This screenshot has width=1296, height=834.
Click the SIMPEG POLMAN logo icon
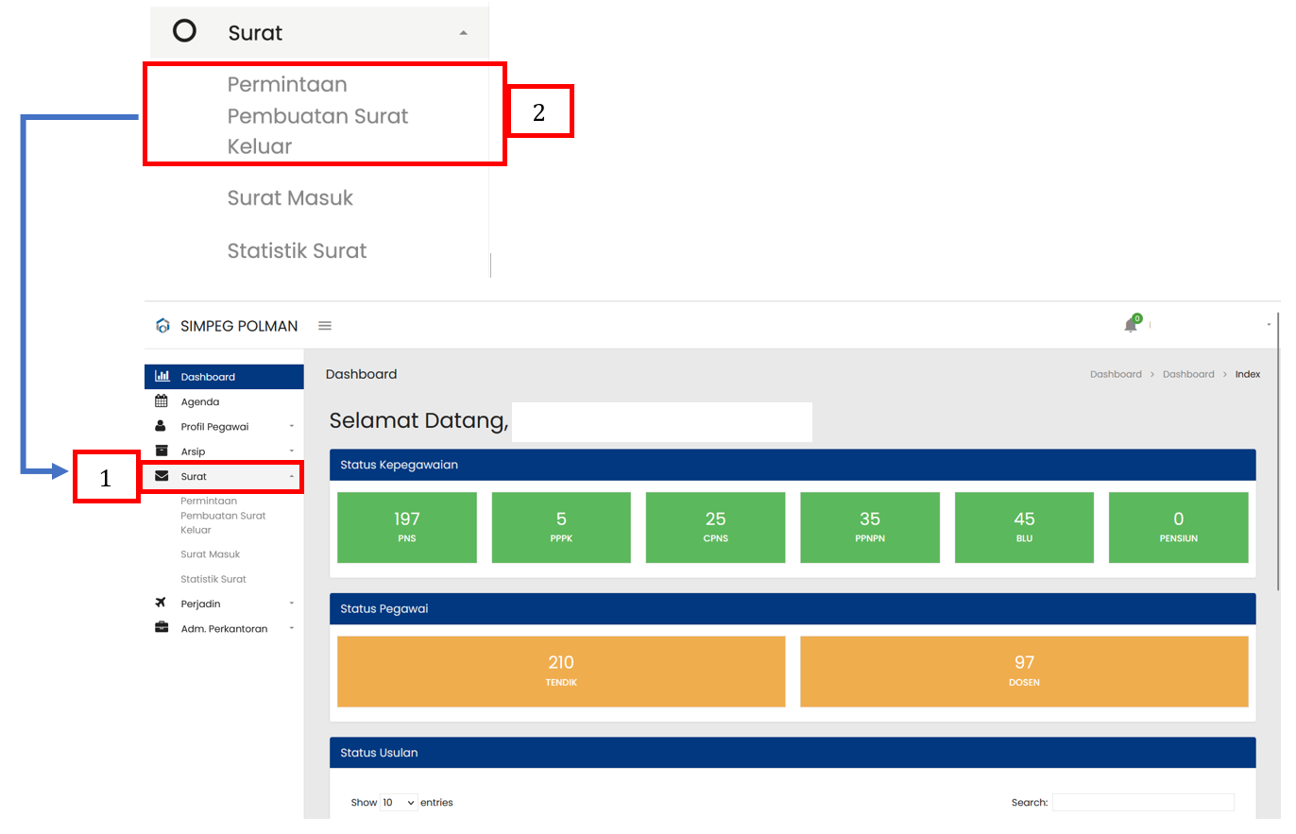(162, 326)
